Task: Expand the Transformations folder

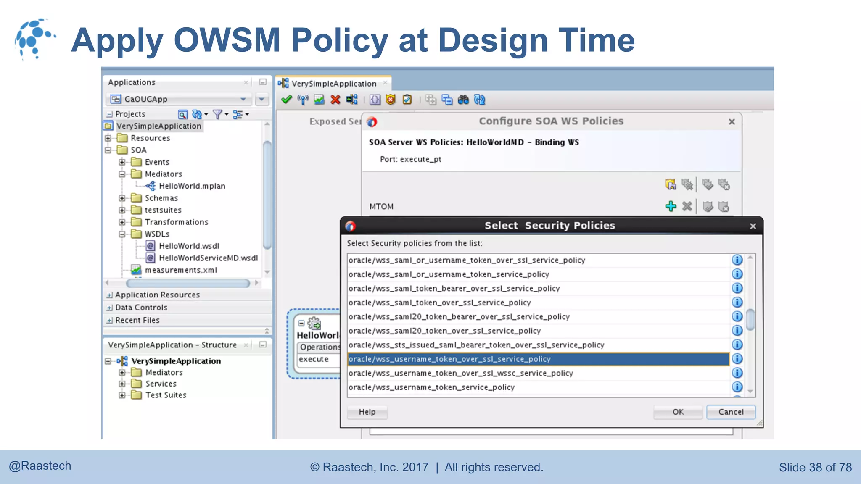Action: tap(122, 222)
